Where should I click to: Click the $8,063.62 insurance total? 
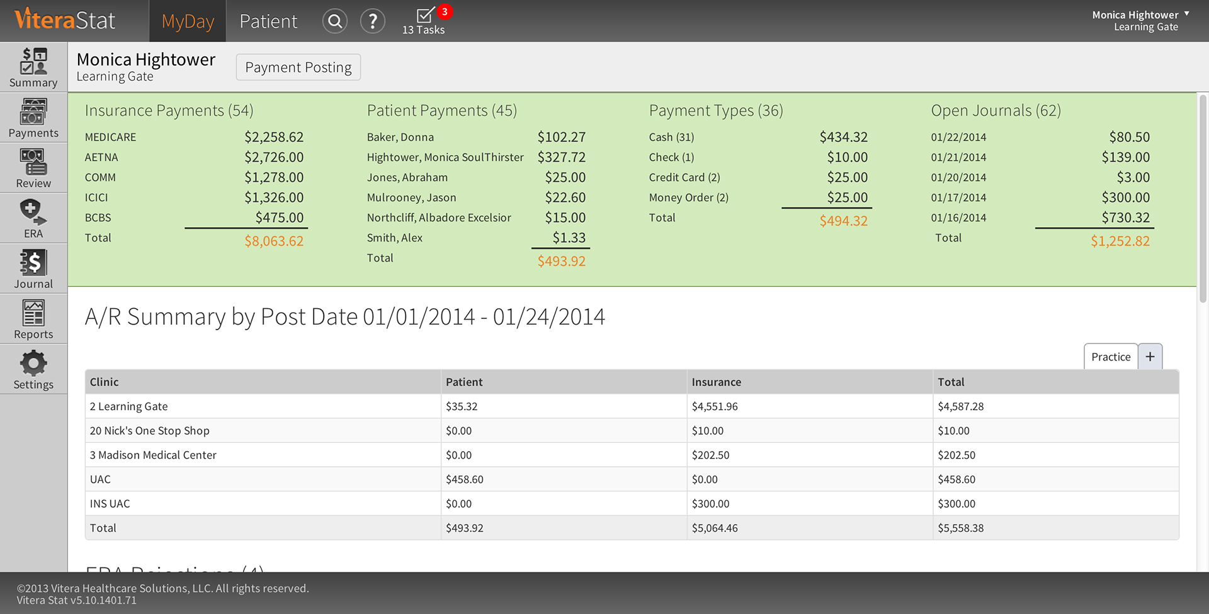(274, 241)
